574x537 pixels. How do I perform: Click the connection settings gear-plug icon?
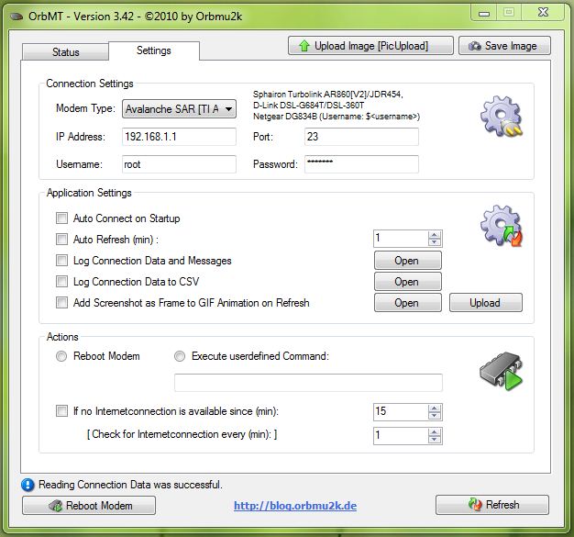(502, 117)
